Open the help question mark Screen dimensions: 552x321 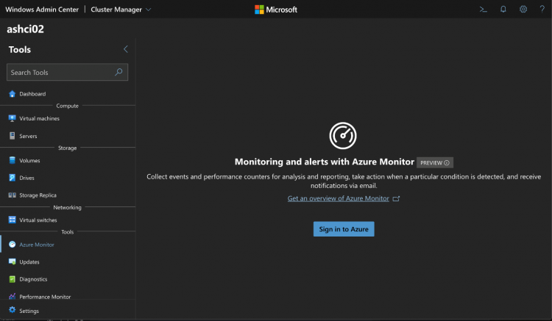542,10
